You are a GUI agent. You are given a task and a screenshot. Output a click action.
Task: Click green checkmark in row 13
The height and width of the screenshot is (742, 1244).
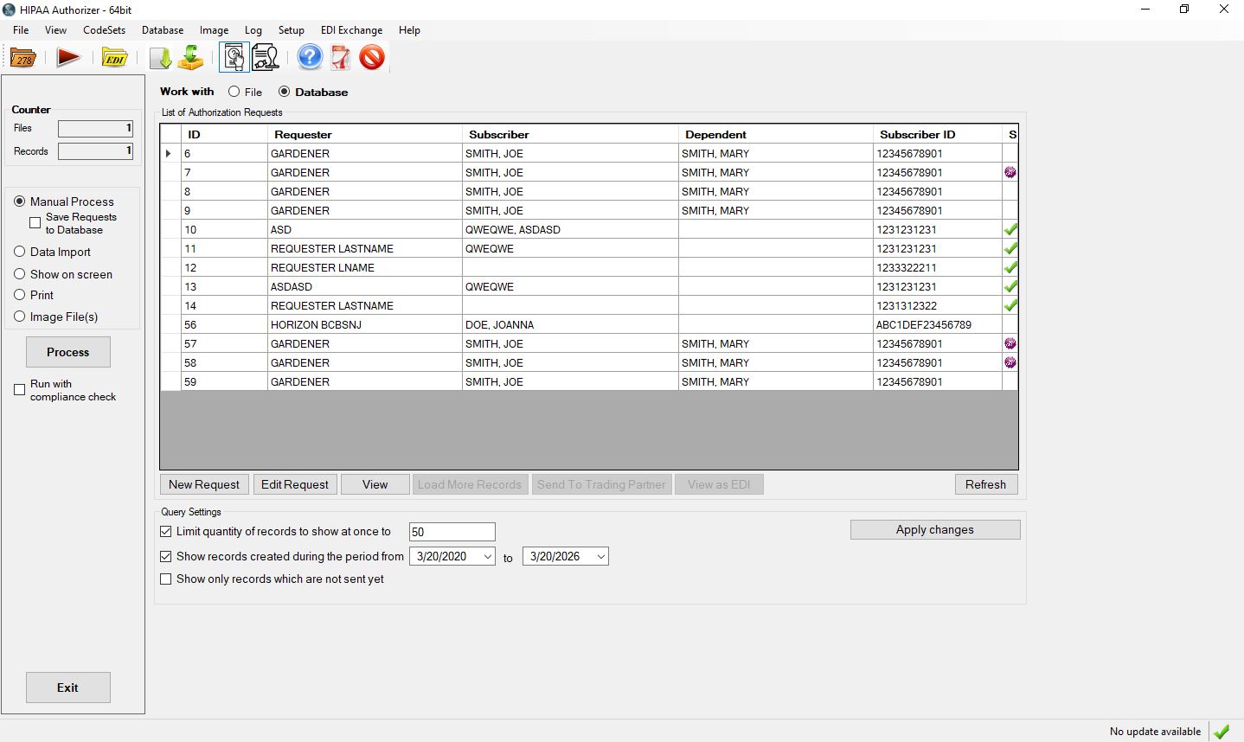[x=1010, y=286]
